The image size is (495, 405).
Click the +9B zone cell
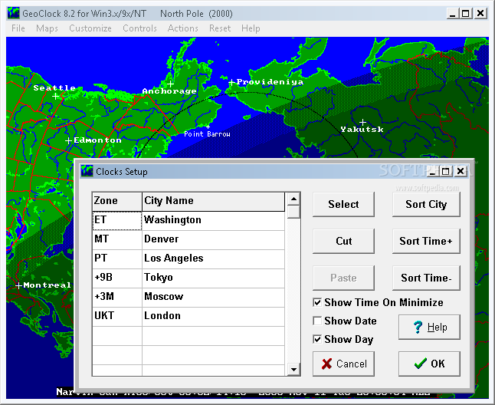point(117,278)
